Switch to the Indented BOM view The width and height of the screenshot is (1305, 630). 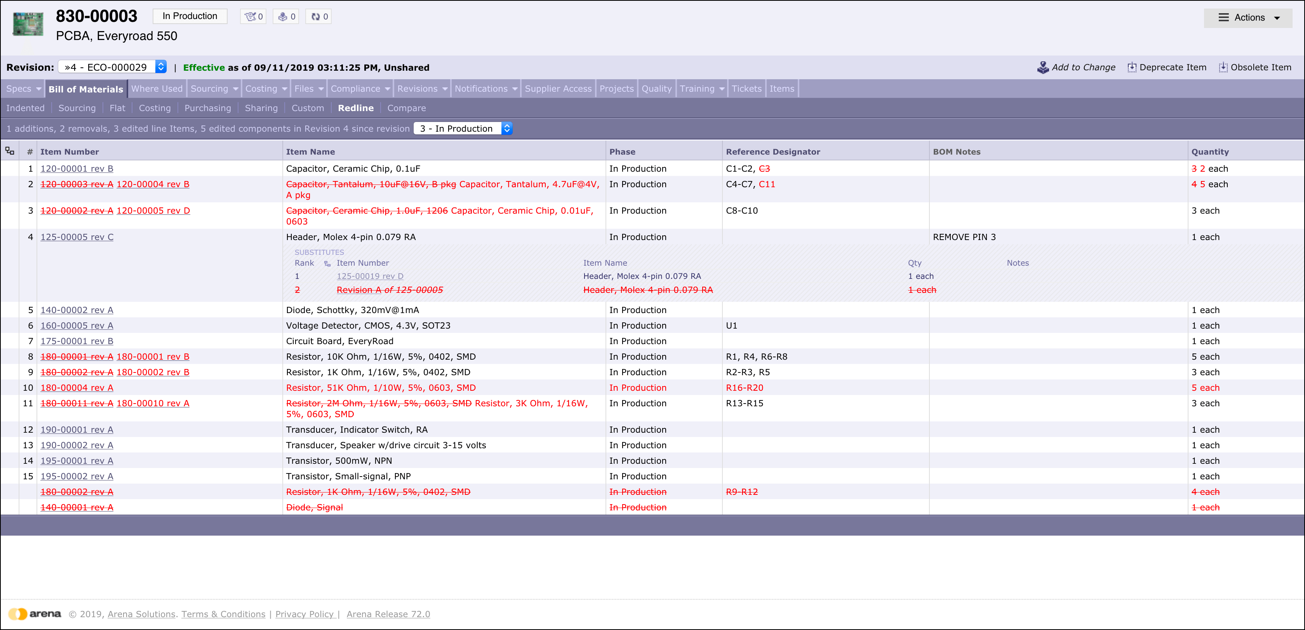[x=25, y=108]
